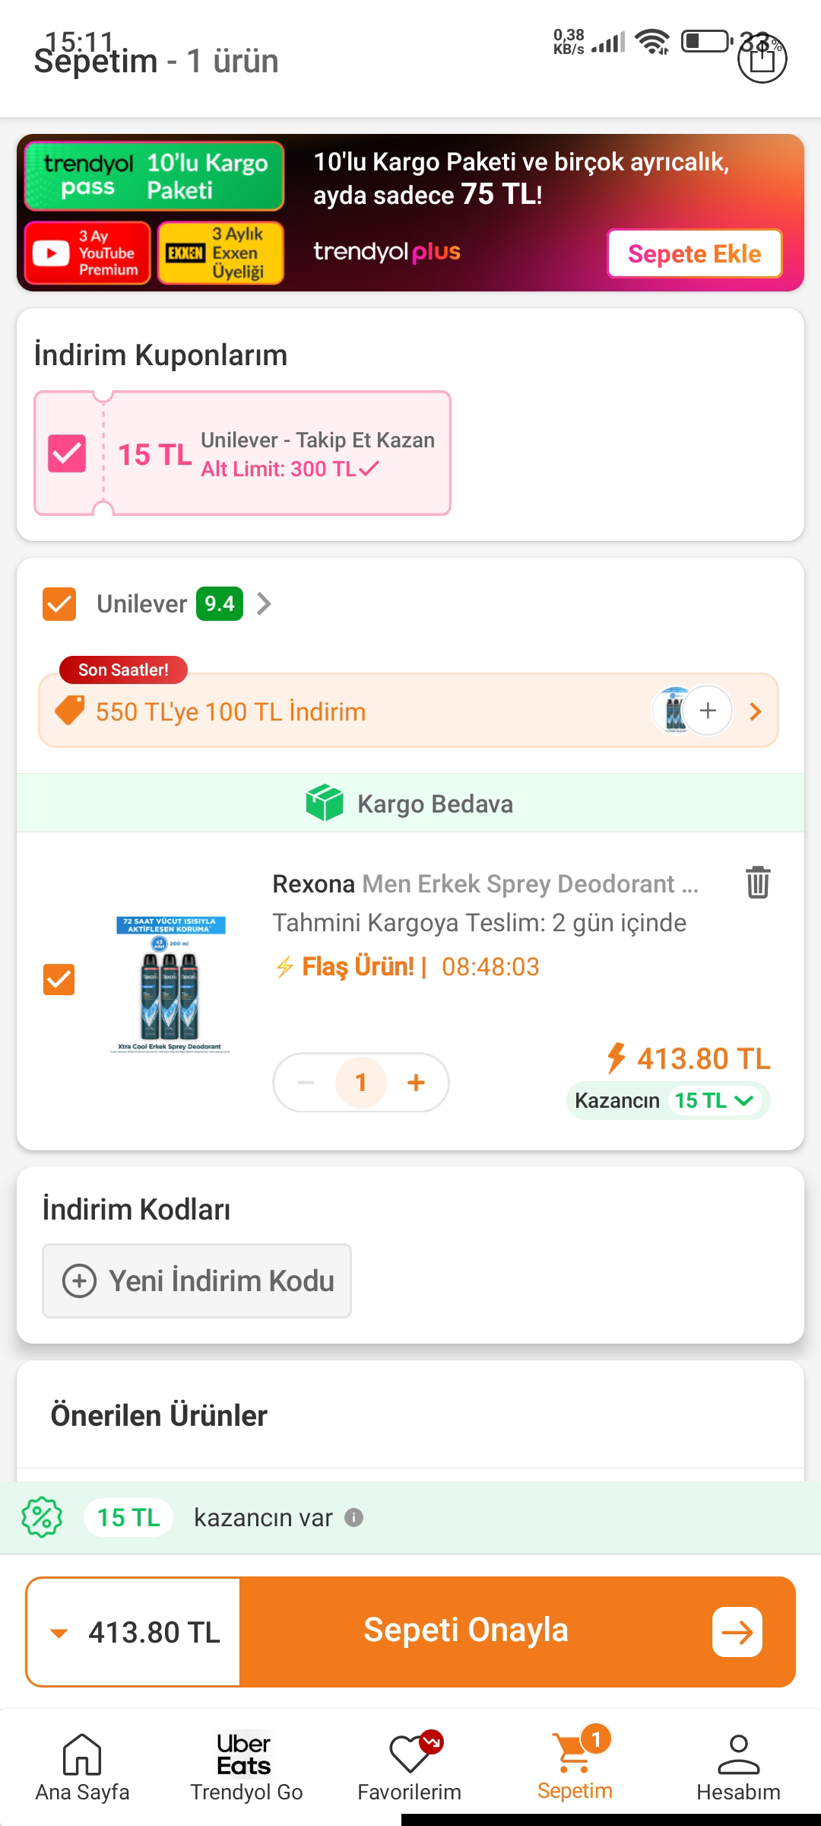
Task: Uncheck the 15 TL Unilever coupon
Action: point(65,453)
